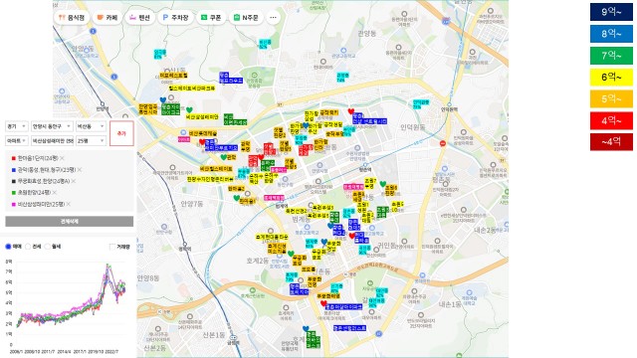Screen dimensions: 637x358
Task: Select the 월세 radio button
Action: tap(48, 247)
